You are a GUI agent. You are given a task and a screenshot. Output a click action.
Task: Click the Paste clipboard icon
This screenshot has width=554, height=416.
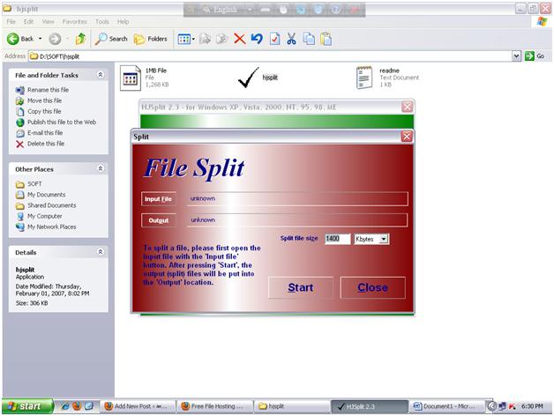click(326, 39)
